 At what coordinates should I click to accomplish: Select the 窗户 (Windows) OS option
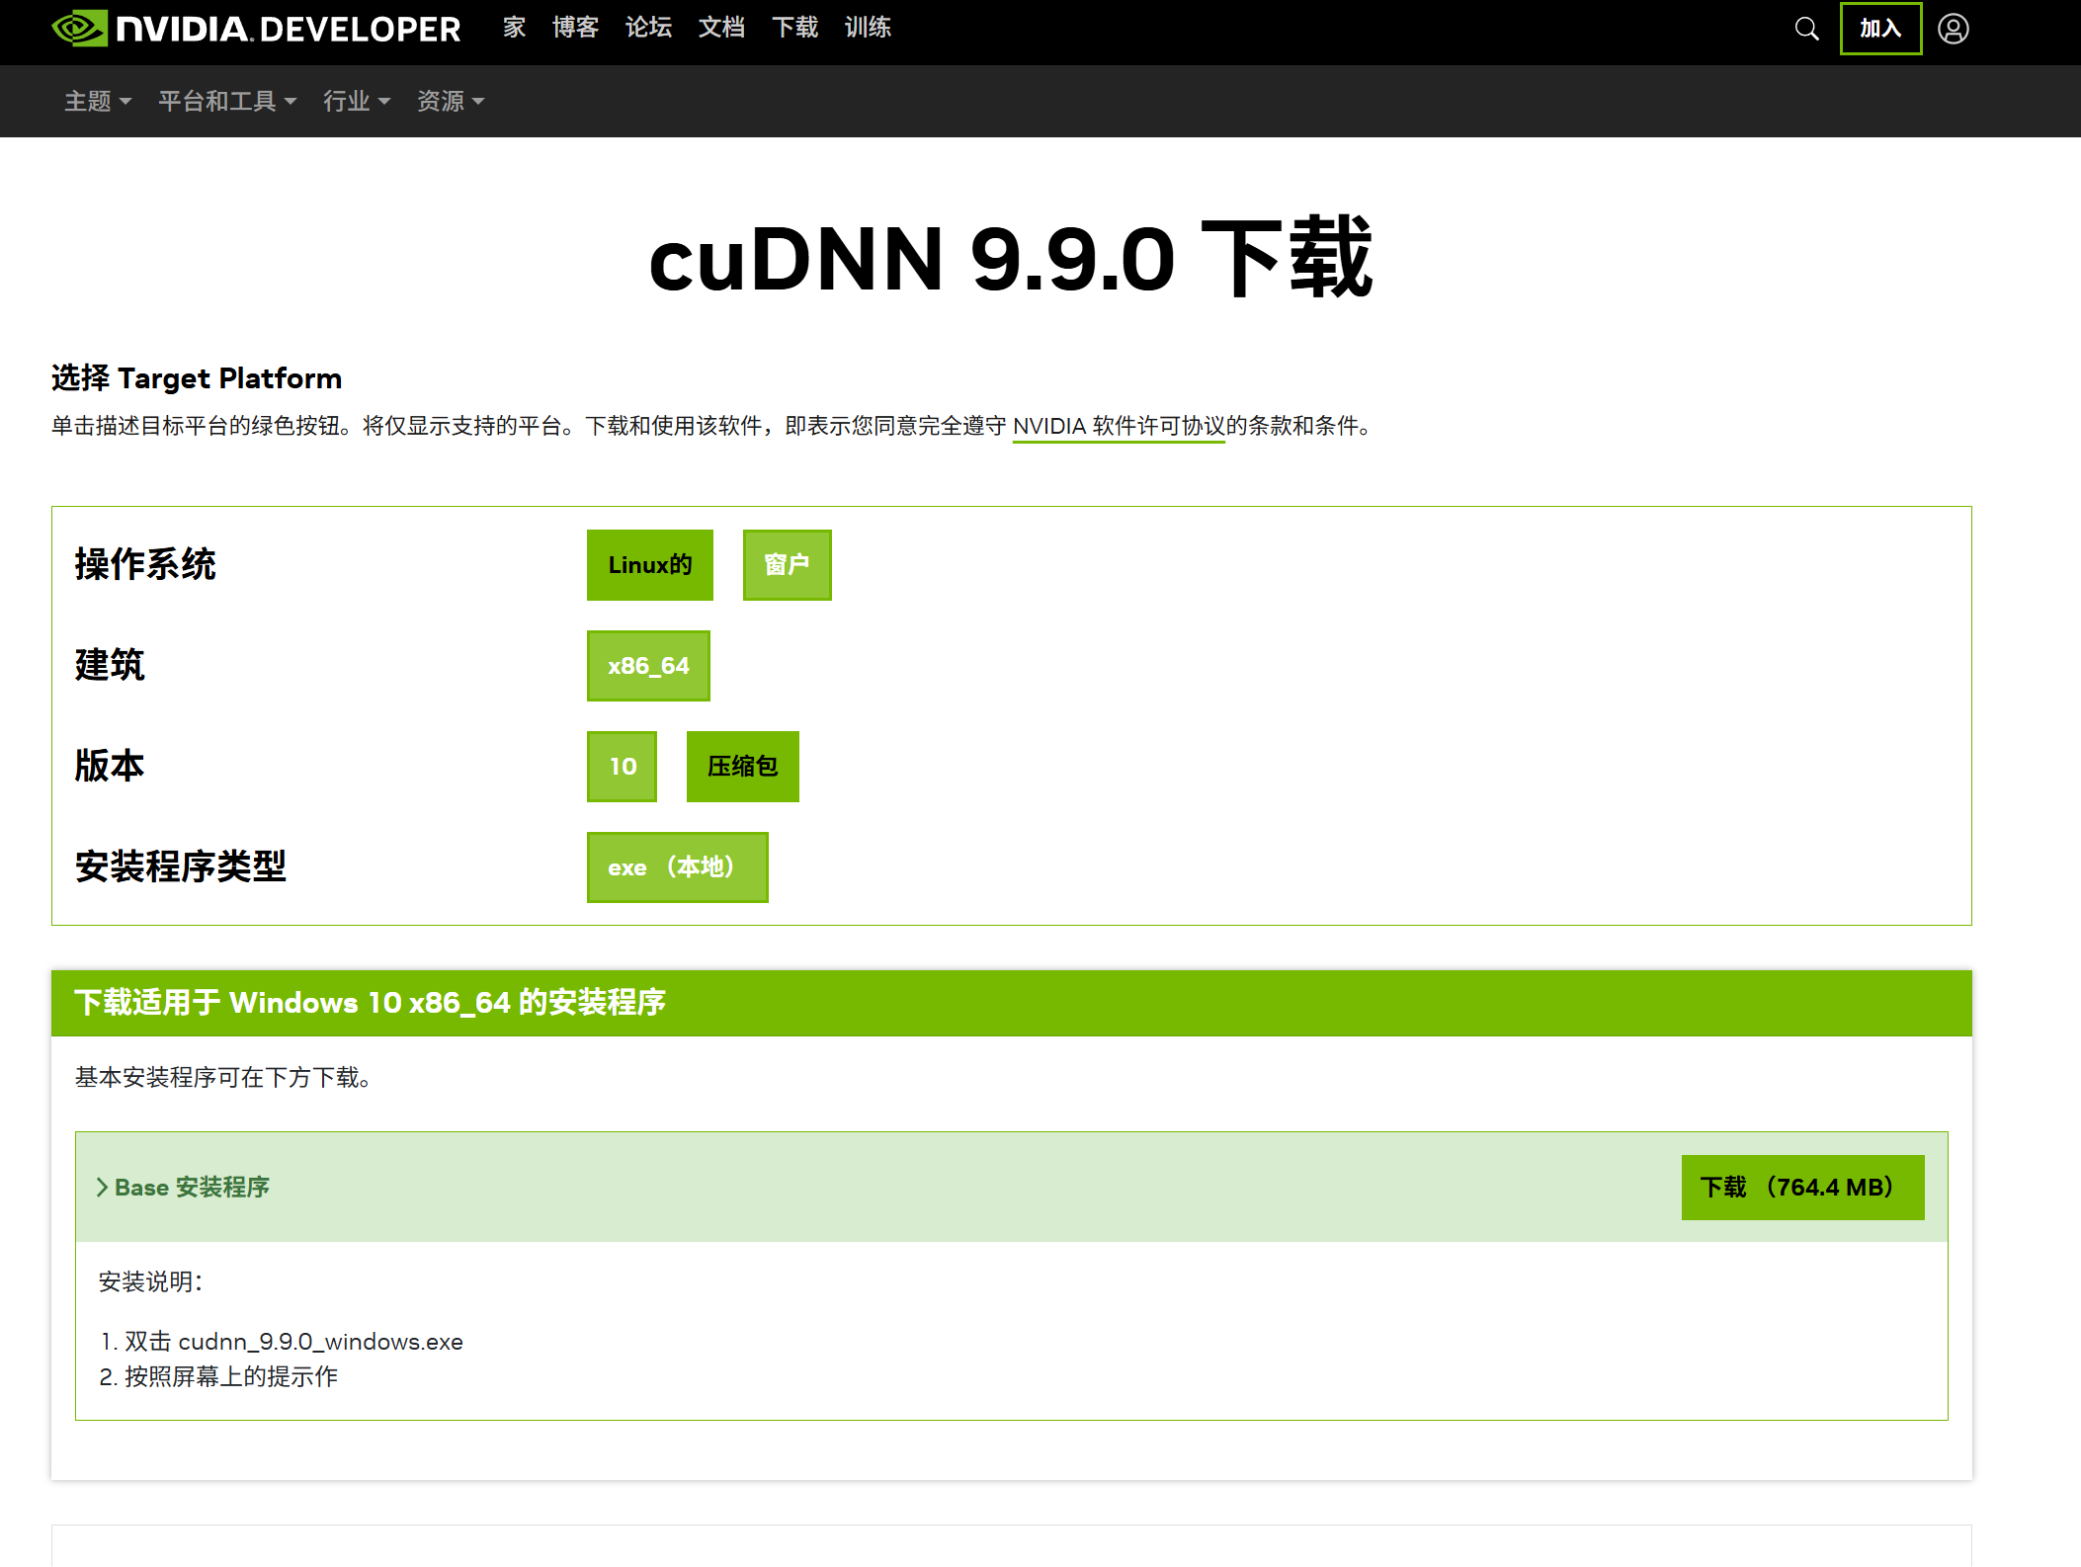tap(787, 565)
